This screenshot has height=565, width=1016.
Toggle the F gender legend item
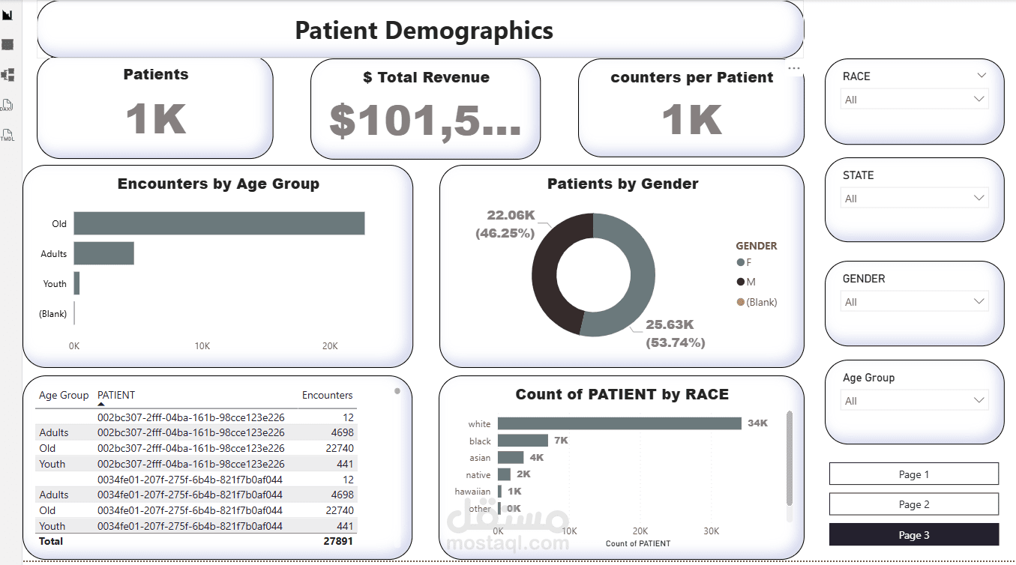click(744, 262)
